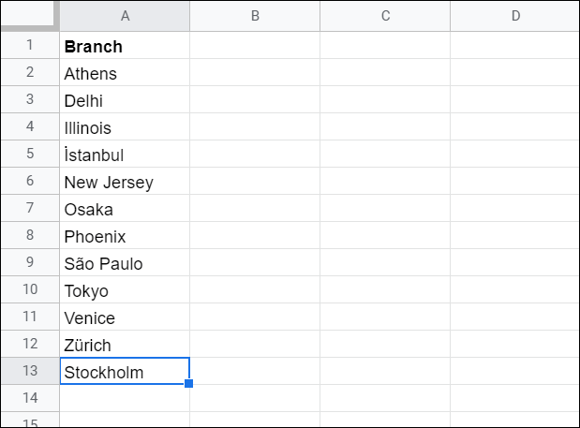Screen dimensions: 580x428
Task: Select column A header
Action: point(125,16)
